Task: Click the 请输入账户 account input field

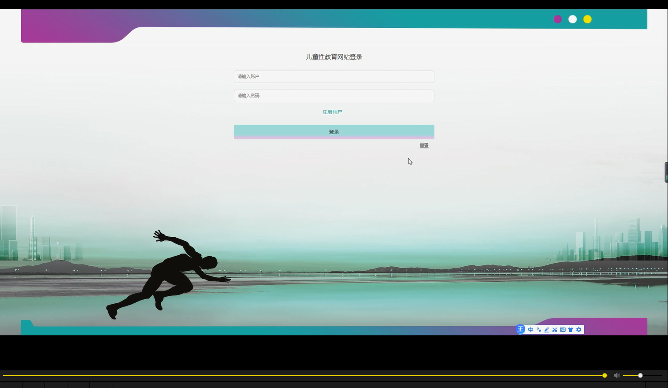Action: (334, 77)
